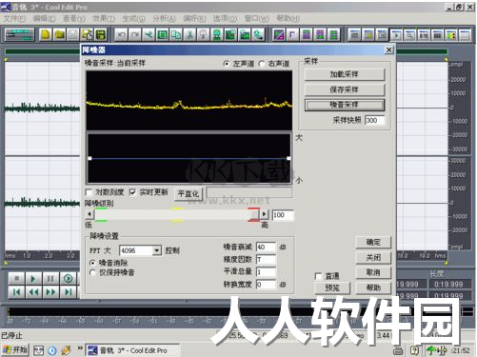Click the 开始 Start button on taskbar
477x357 pixels.
15,350
